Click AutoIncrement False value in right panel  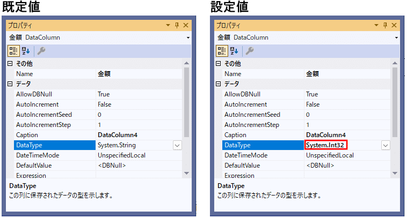pyautogui.click(x=313, y=104)
